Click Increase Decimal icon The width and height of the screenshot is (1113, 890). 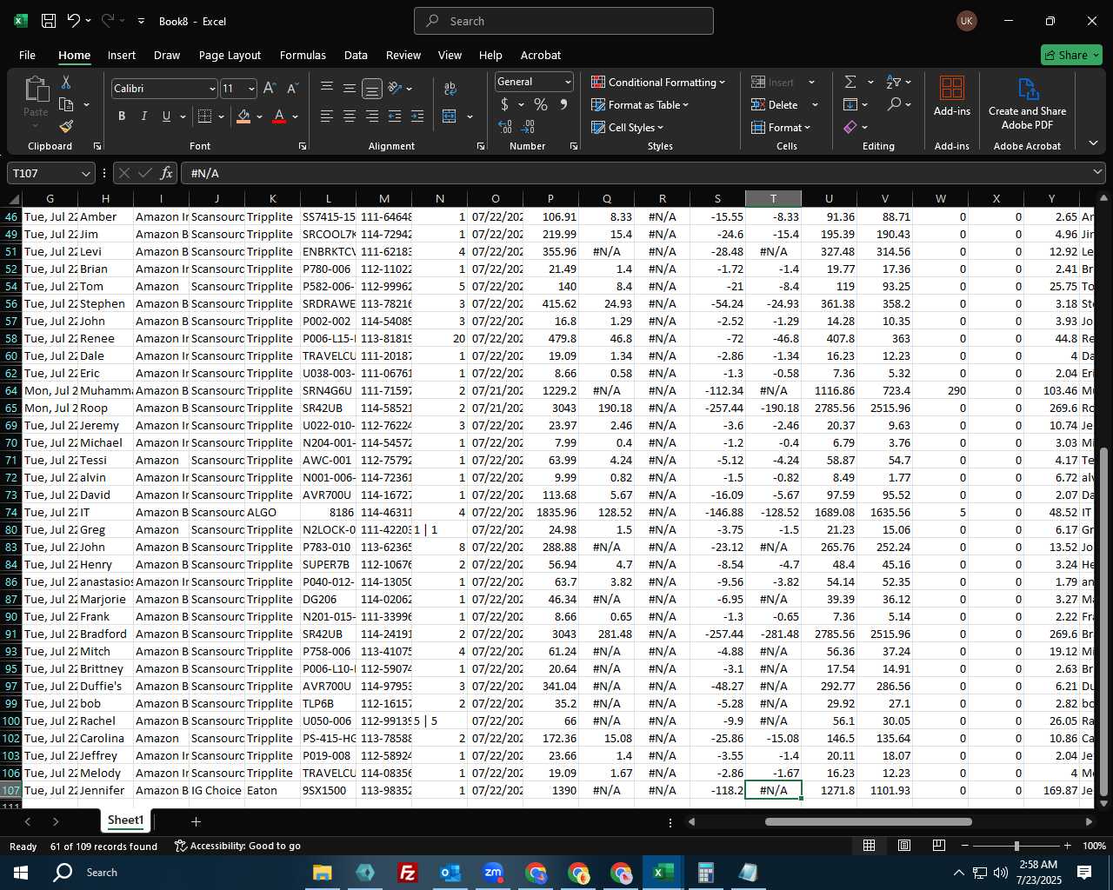pos(505,127)
